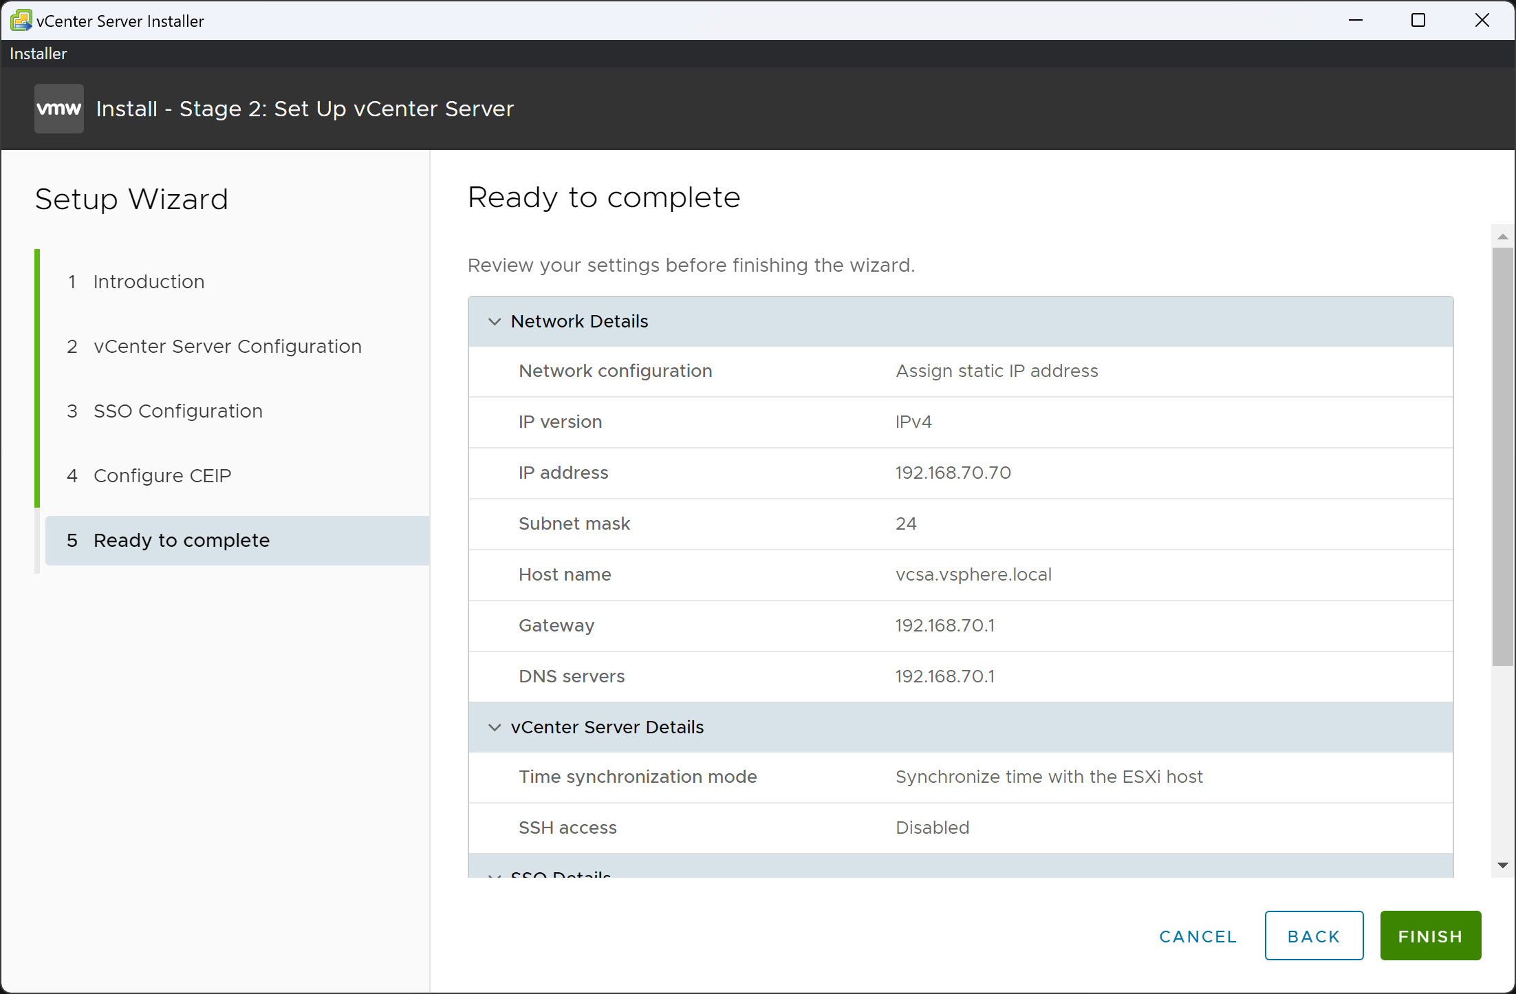The height and width of the screenshot is (994, 1516).
Task: Click the Host name value vcsa.vsphere.local
Action: (x=973, y=574)
